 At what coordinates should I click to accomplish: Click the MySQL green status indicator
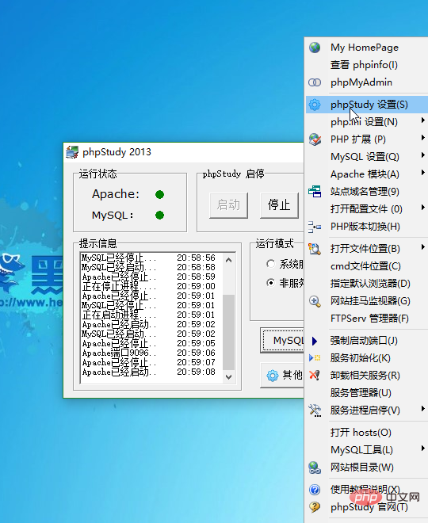[x=159, y=215]
